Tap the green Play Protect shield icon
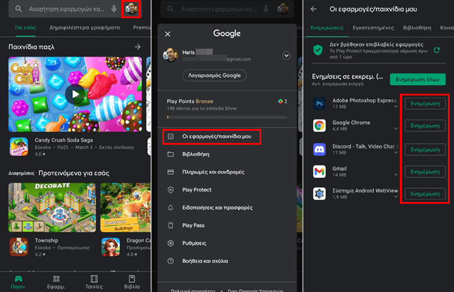Screen dimensions: 454x292 tap(318, 50)
